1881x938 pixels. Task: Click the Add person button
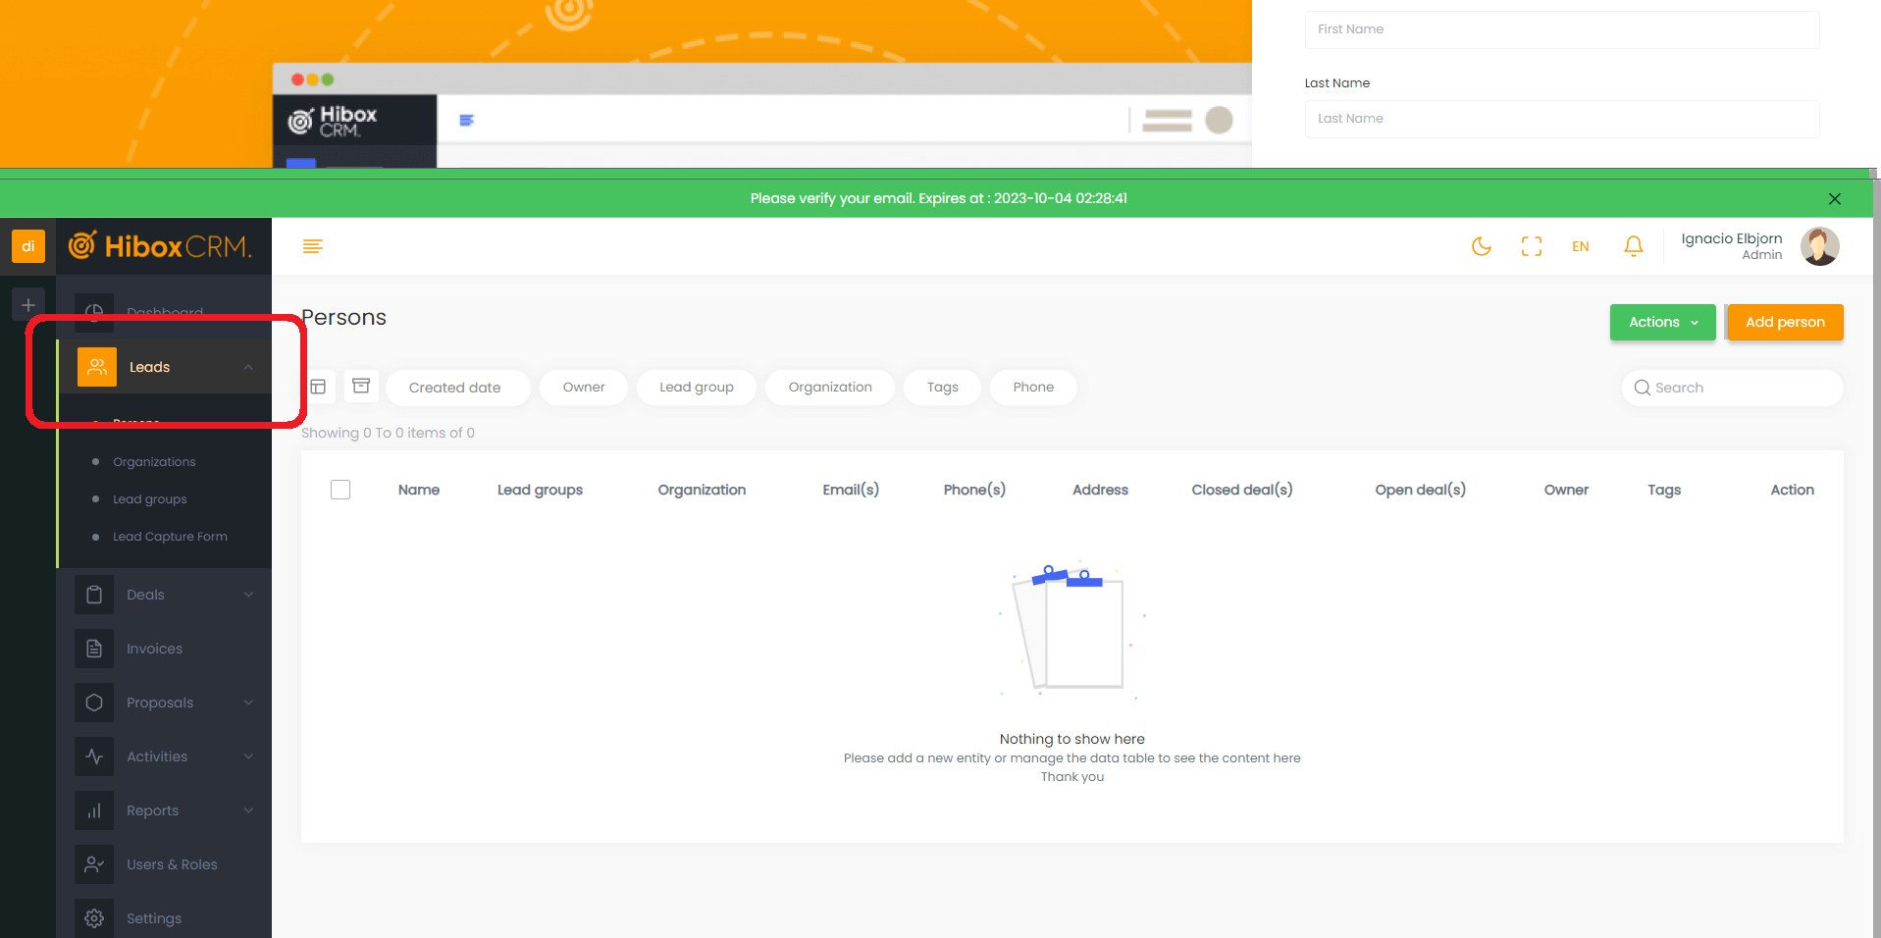(x=1785, y=322)
